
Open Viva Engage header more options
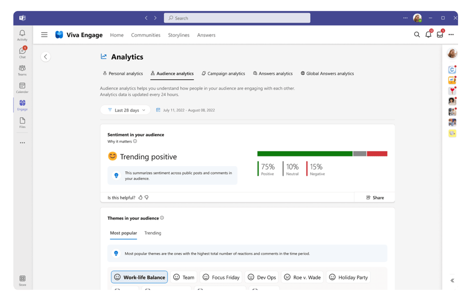pos(451,34)
